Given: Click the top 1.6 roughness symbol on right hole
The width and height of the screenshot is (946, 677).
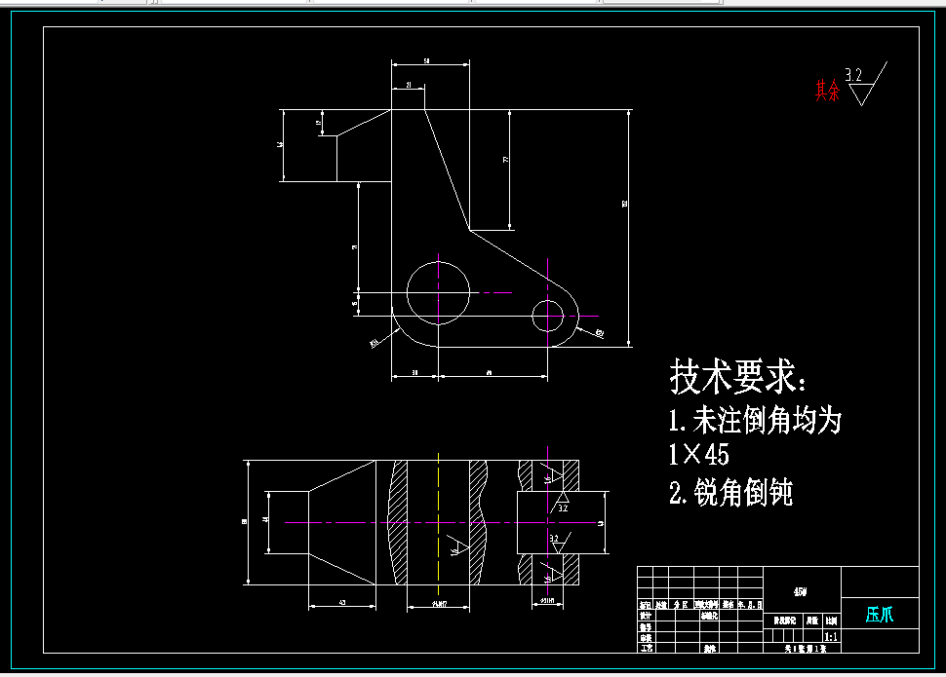Looking at the screenshot, I should click(x=550, y=474).
